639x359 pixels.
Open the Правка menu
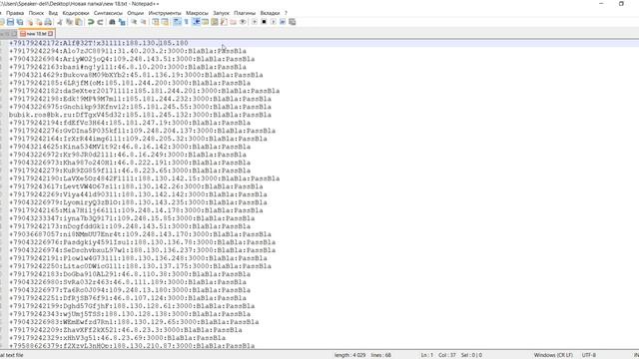pyautogui.click(x=15, y=13)
